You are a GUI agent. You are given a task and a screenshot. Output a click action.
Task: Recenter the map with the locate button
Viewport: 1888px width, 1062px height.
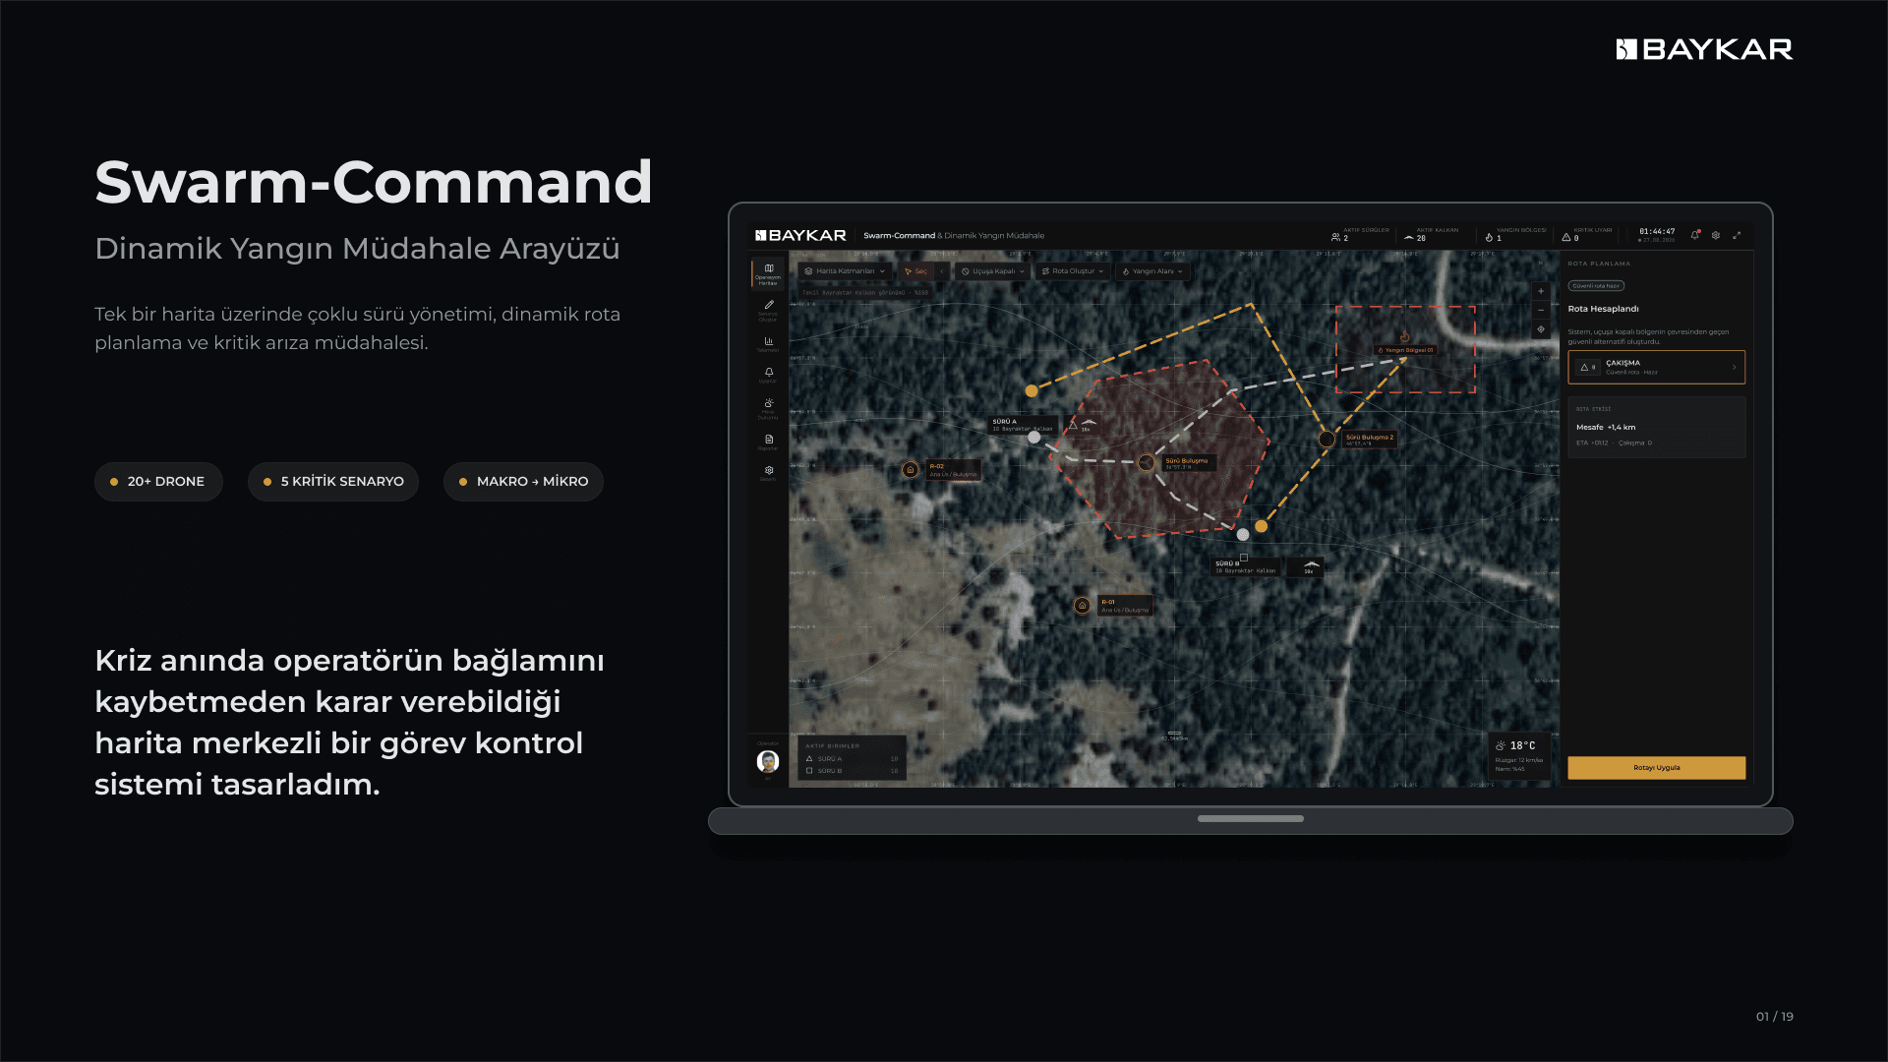1541,329
